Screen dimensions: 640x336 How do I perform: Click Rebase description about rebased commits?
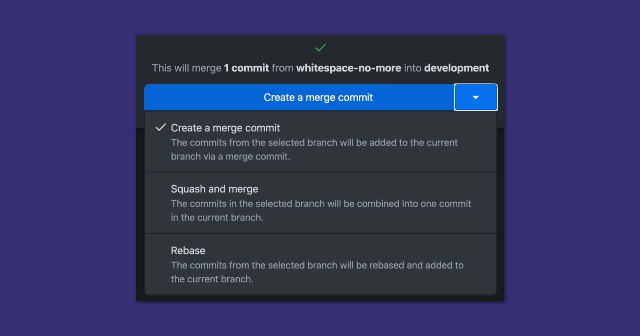pyautogui.click(x=317, y=265)
